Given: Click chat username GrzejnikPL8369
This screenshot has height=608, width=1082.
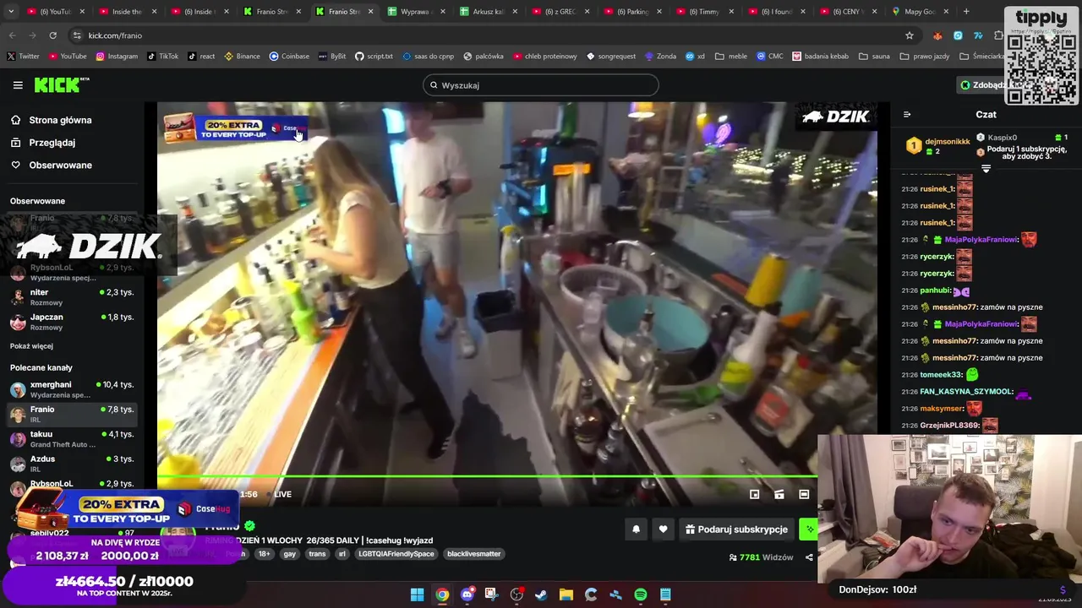Looking at the screenshot, I should coord(949,426).
